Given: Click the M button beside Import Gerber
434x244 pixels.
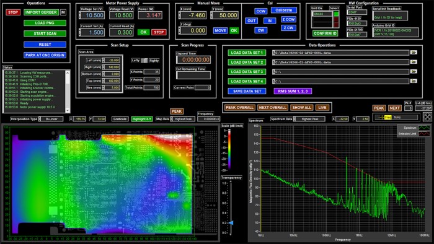Looking at the screenshot, I should [63, 12].
